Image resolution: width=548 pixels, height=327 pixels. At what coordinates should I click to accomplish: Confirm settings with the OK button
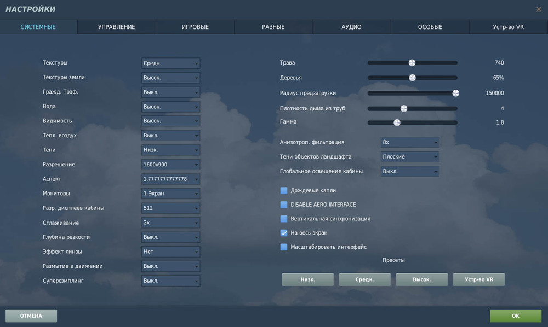[516, 316]
